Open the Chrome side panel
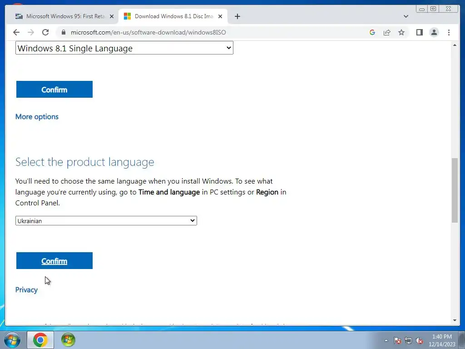465x349 pixels. (x=419, y=32)
